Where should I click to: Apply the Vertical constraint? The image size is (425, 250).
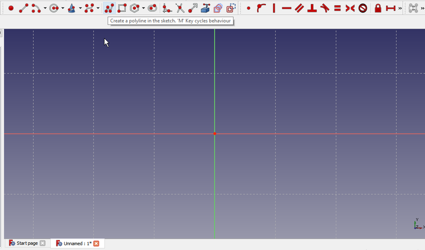point(274,8)
